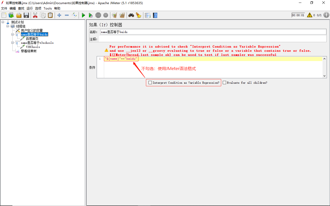Click condition editor scrollbar up arrow
The height and width of the screenshot is (206, 330).
[325, 59]
